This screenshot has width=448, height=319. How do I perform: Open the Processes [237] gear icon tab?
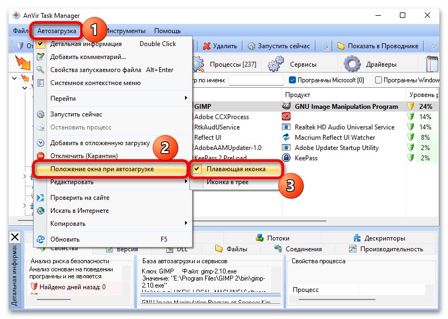(197, 64)
